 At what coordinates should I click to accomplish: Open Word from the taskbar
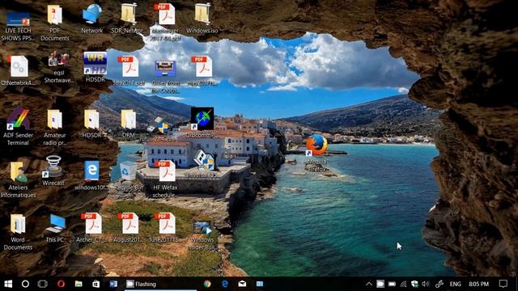point(113,284)
